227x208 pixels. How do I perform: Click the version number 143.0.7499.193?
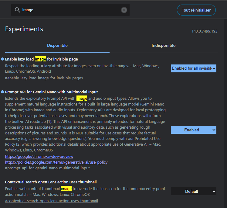(x=205, y=31)
